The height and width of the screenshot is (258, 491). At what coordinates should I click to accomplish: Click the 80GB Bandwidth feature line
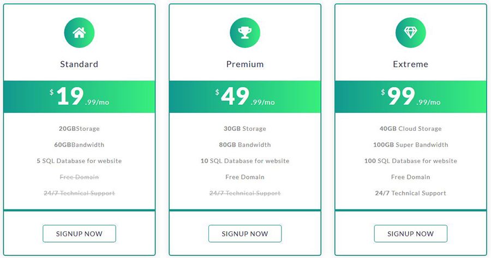pos(245,145)
